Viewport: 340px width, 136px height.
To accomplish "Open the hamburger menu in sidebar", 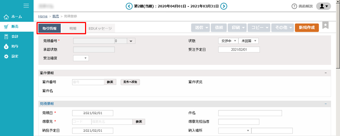I will [x=26, y=6].
